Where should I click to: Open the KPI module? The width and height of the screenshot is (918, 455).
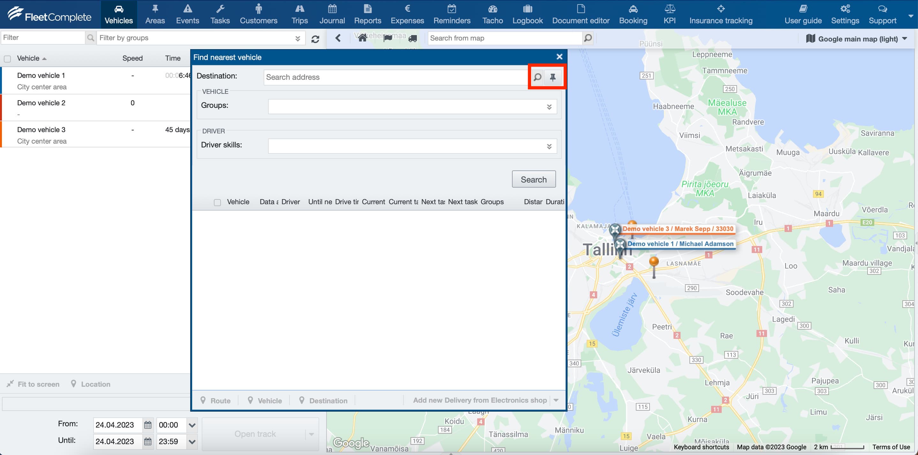pos(669,14)
